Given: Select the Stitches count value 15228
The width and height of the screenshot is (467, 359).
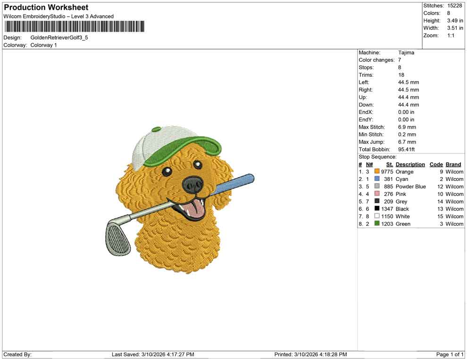Looking at the screenshot, I should click(x=456, y=6).
